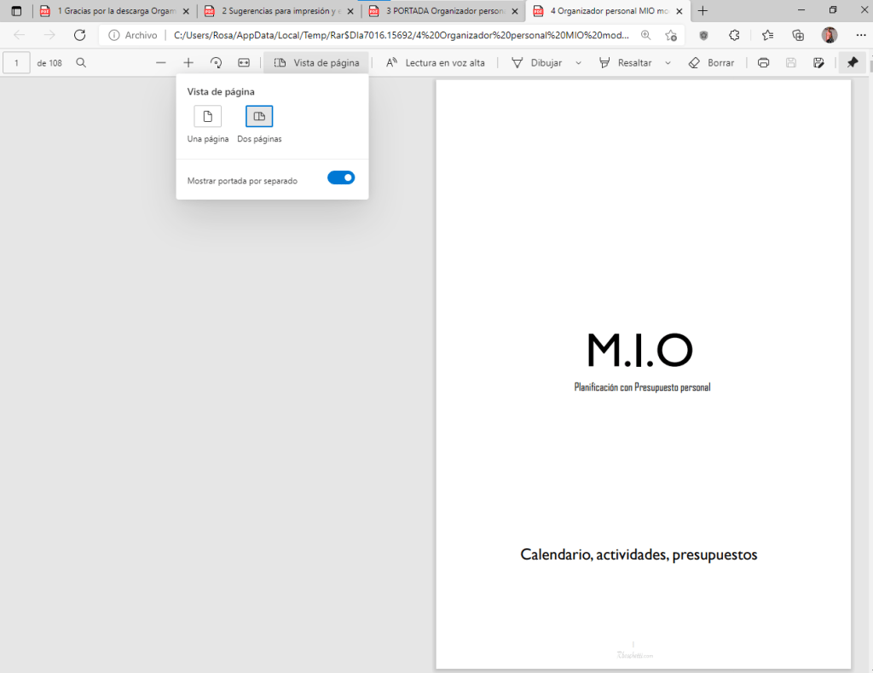
Task: Close the Vista de página dropdown button
Action: pyautogui.click(x=316, y=63)
